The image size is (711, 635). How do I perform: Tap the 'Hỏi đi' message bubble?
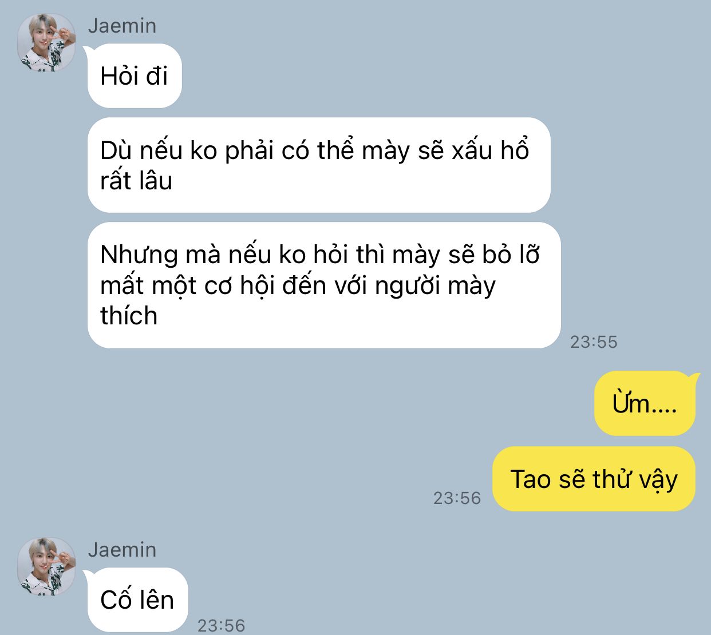(x=135, y=76)
